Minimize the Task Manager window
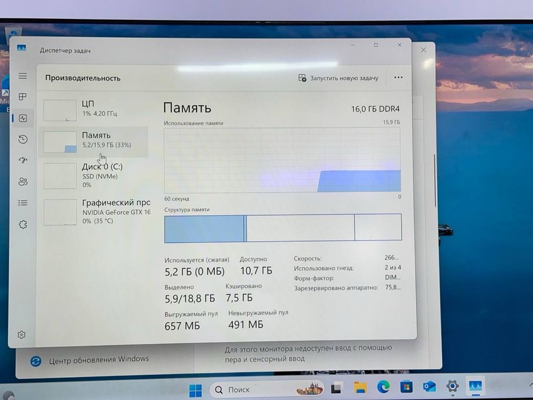 coord(353,45)
